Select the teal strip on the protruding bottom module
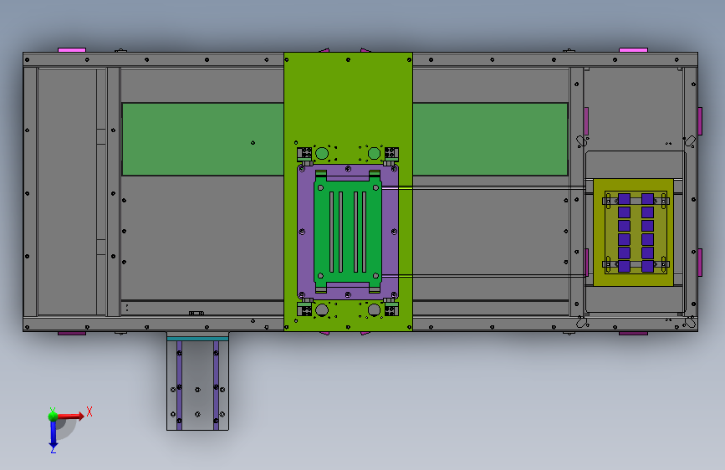This screenshot has height=470, width=725. click(x=197, y=339)
